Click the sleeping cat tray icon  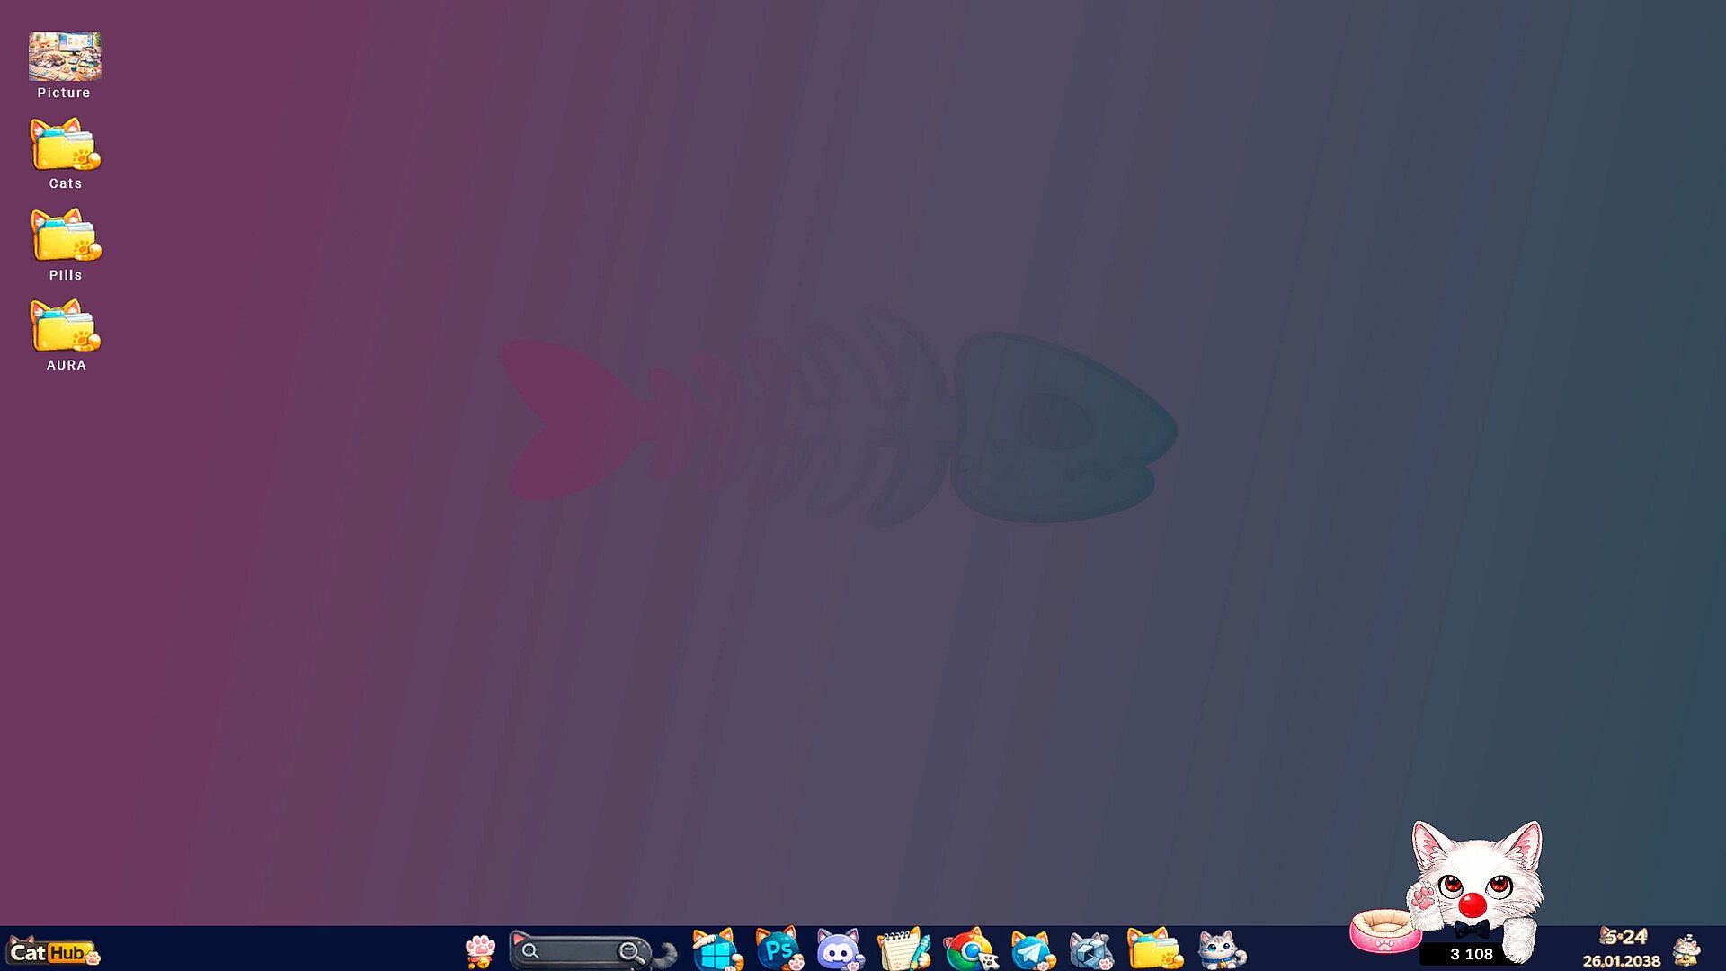point(1687,950)
